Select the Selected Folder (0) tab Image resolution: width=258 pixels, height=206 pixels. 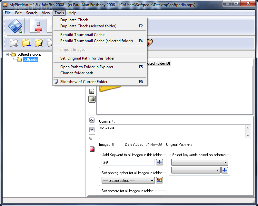[x=159, y=63]
